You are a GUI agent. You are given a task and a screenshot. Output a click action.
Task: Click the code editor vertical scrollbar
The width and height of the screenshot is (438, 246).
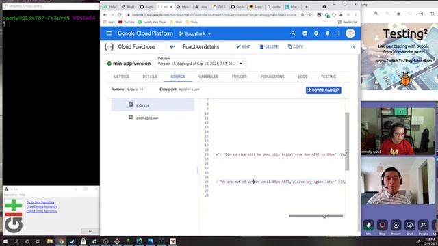pos(347,141)
